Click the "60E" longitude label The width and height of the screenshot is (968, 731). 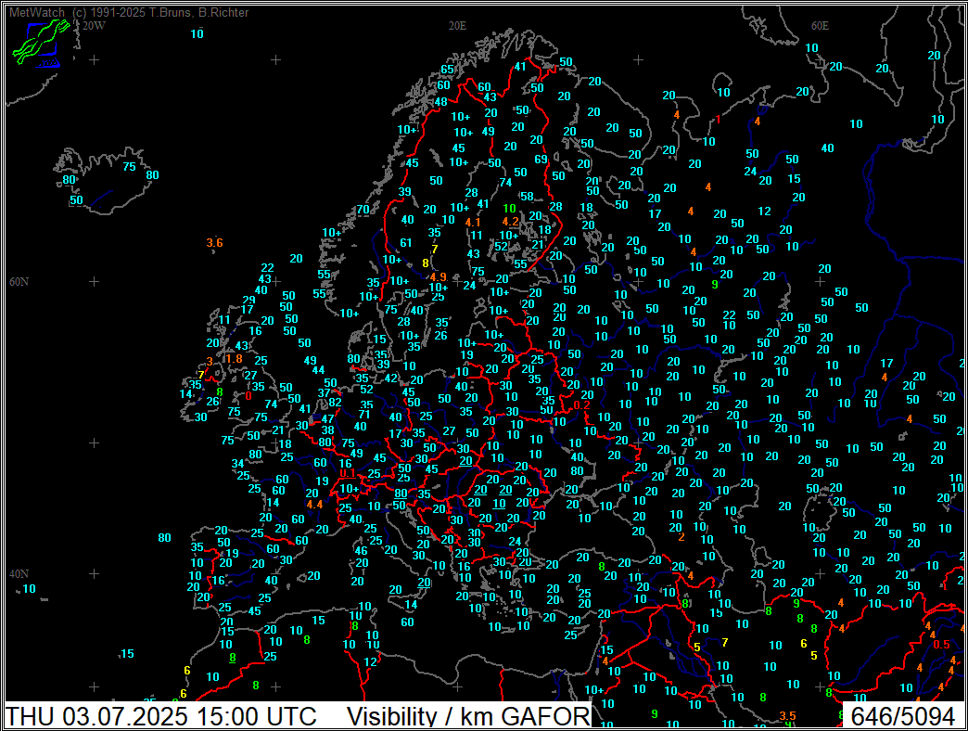[820, 25]
